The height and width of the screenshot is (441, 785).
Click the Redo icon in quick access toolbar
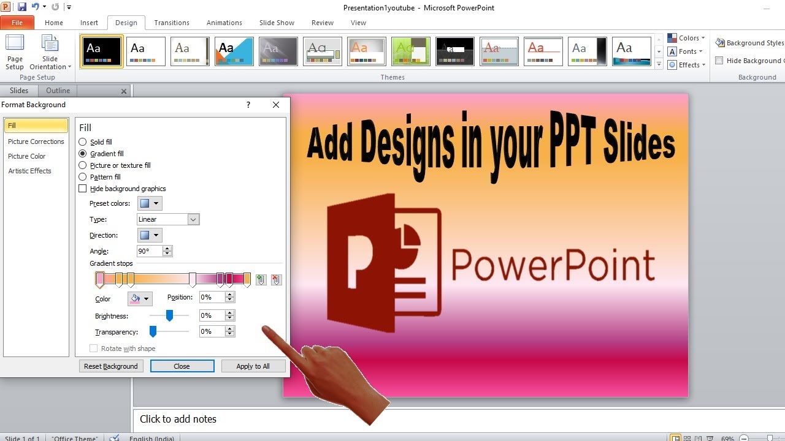pos(55,7)
